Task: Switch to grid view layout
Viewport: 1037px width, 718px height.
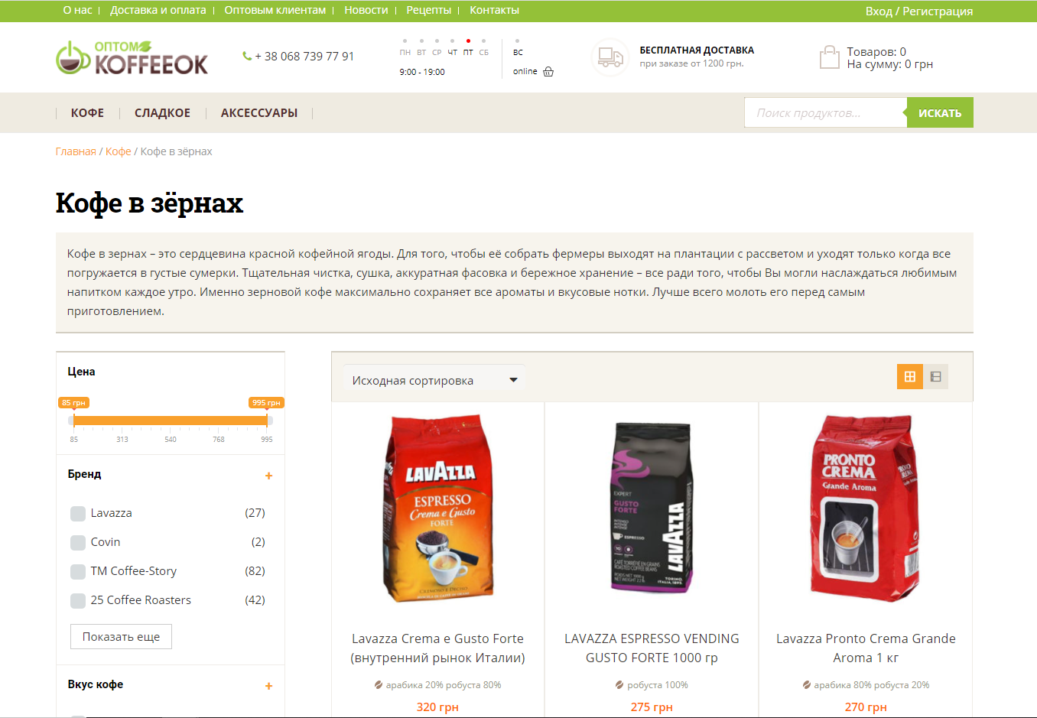Action: click(x=910, y=376)
